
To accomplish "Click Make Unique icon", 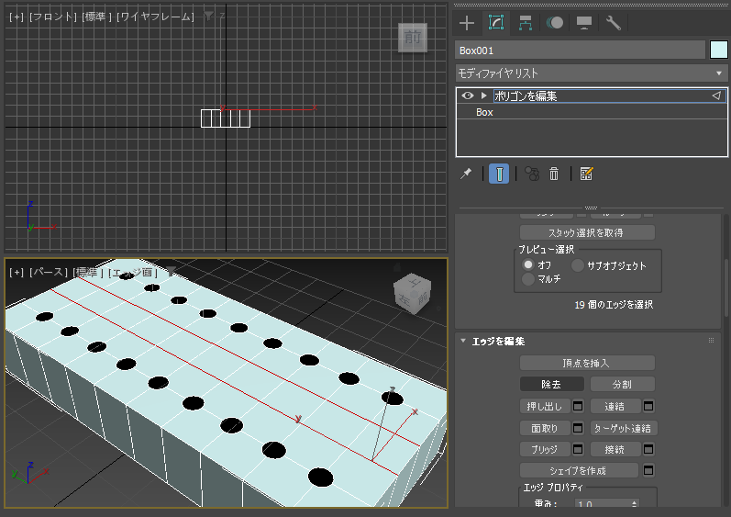I will click(x=532, y=174).
